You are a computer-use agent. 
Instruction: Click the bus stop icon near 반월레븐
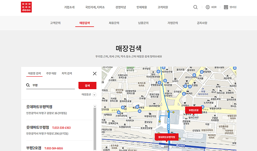pos(201,72)
